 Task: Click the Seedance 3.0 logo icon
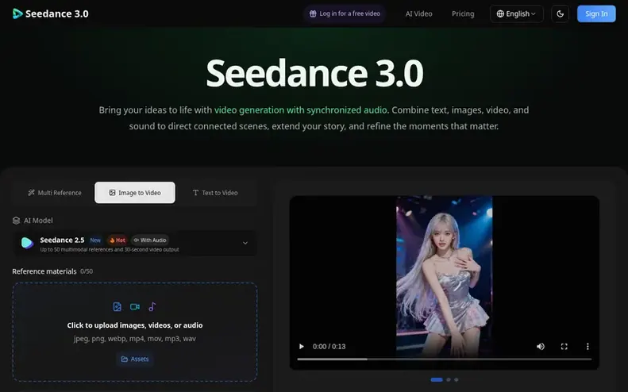17,13
